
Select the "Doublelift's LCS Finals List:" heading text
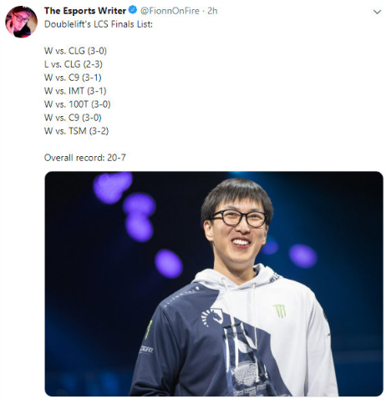pos(99,24)
